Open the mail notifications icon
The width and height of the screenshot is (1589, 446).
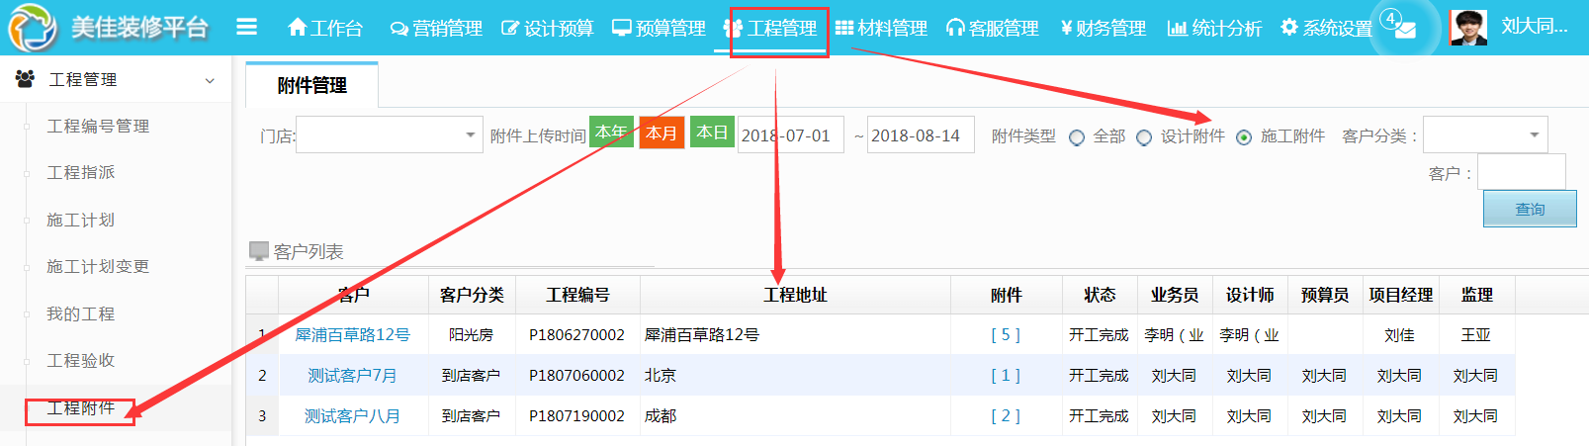click(1404, 29)
